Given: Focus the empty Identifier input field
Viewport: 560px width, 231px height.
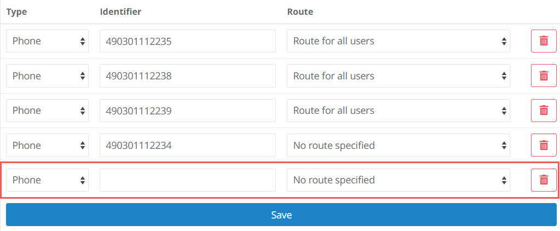Looking at the screenshot, I should pyautogui.click(x=187, y=180).
